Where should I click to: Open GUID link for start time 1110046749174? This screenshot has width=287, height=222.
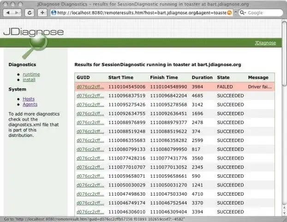90,203
